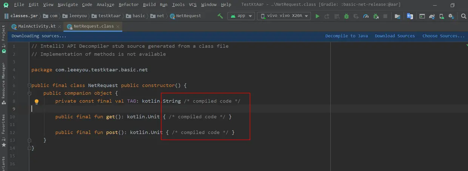Open the SDK Manager icon
This screenshot has height=171, width=468.
tap(451, 16)
